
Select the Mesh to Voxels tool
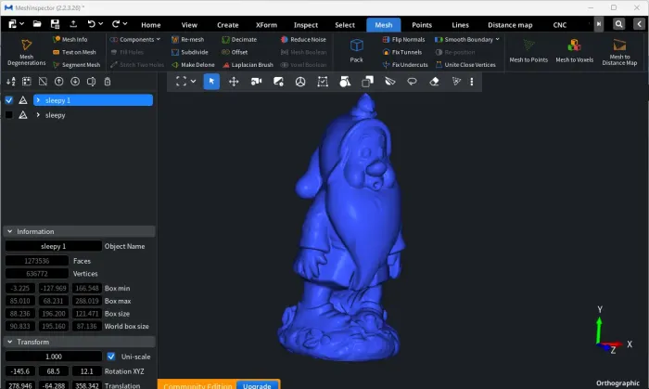[574, 50]
